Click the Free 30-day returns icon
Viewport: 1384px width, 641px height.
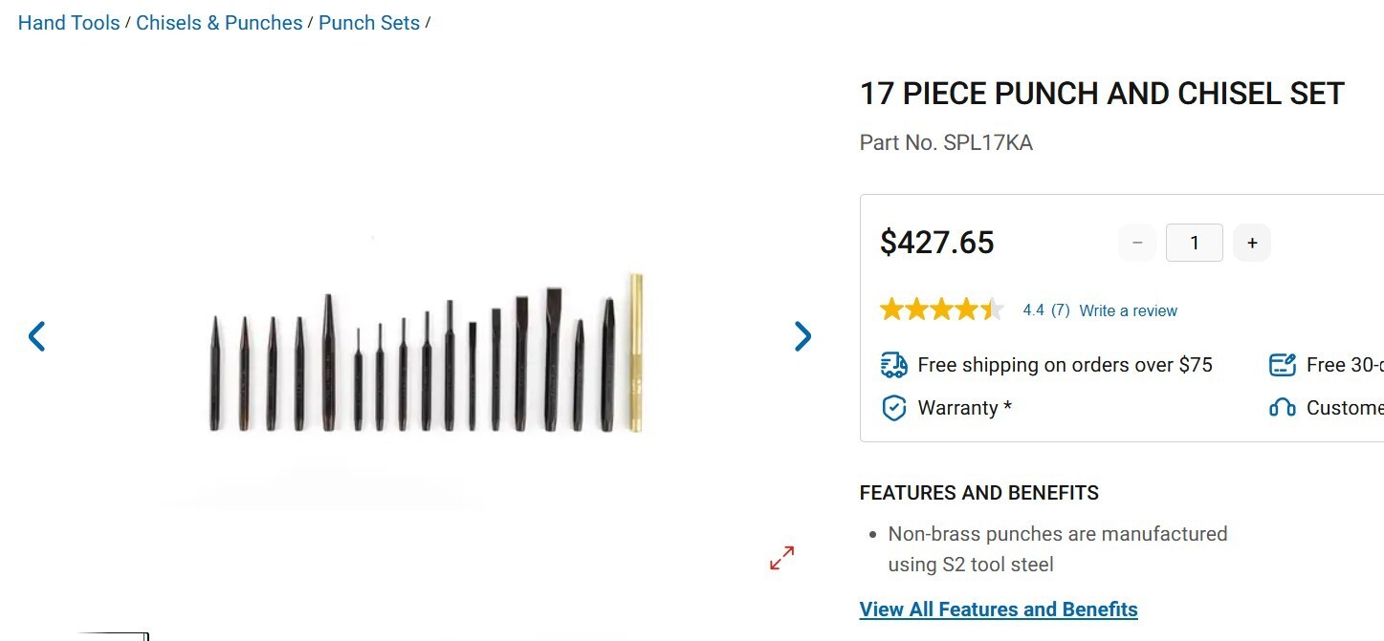(x=1282, y=365)
